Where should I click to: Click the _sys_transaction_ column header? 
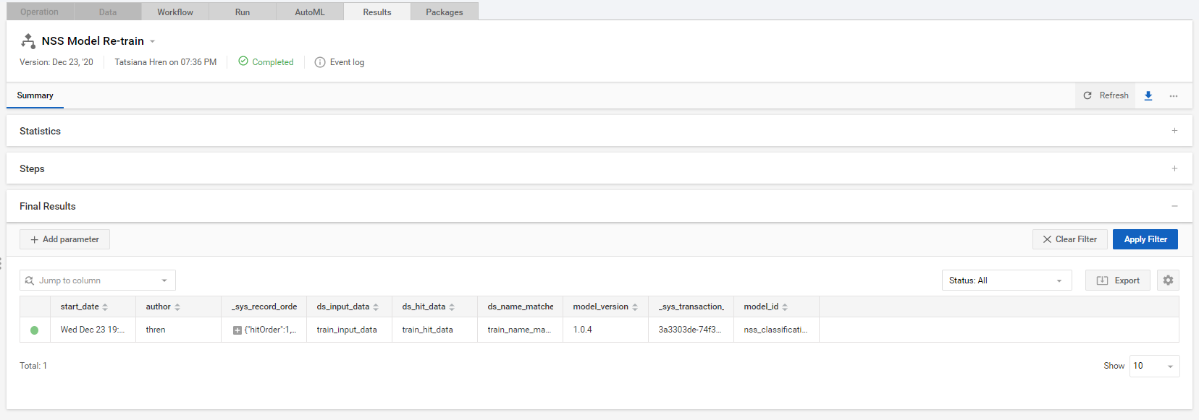point(691,307)
